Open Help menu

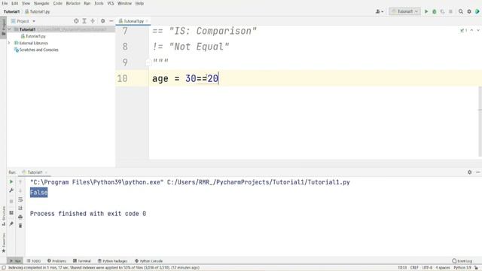(x=139, y=3)
